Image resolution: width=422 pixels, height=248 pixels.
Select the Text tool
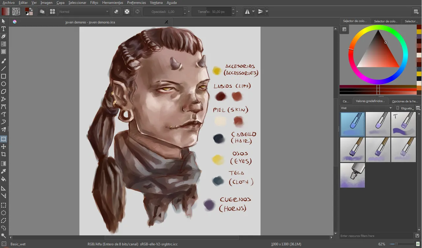(x=4, y=29)
